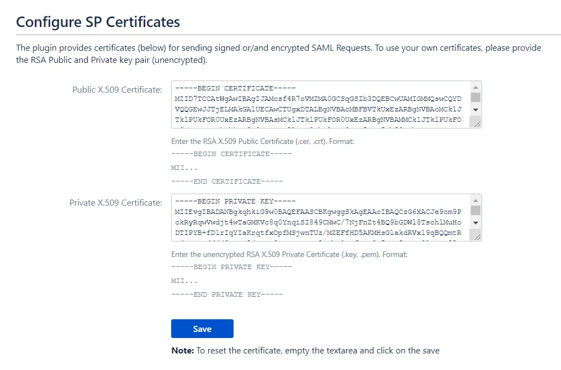The image size is (561, 370).
Task: Click the 'Public X.509 Certificate:' label
Action: [117, 90]
